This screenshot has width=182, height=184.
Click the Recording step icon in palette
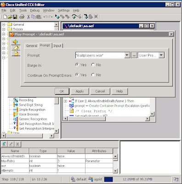coord(16,100)
